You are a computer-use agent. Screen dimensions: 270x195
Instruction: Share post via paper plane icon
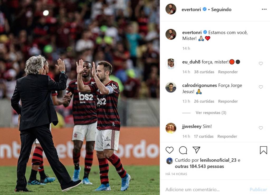196,150
